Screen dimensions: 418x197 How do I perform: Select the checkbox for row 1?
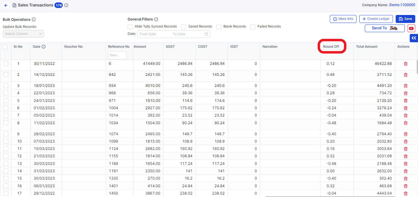click(6, 64)
